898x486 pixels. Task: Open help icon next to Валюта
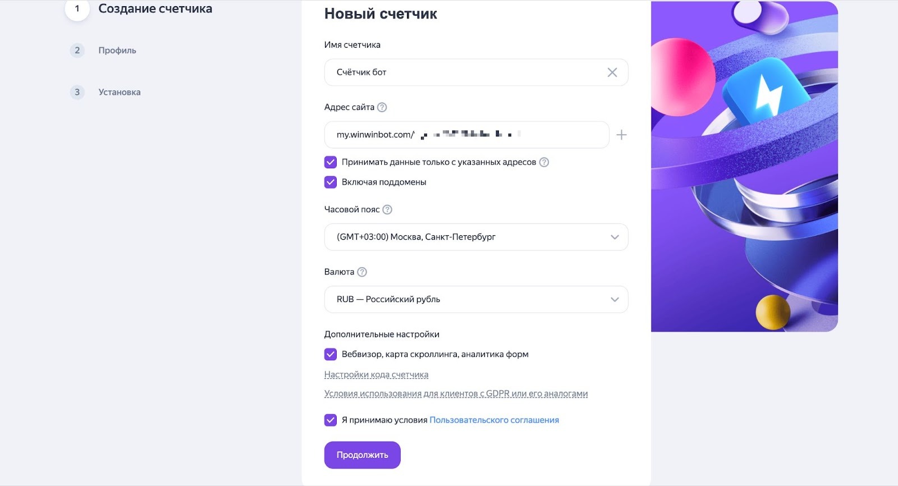click(x=362, y=272)
